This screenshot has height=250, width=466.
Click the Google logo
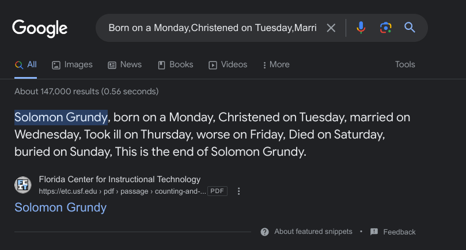[x=40, y=28]
